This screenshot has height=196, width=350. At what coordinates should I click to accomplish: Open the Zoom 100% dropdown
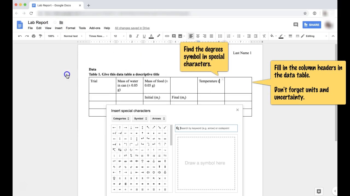[53, 36]
